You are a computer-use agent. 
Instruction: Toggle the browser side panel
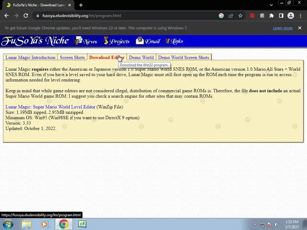(281, 16)
